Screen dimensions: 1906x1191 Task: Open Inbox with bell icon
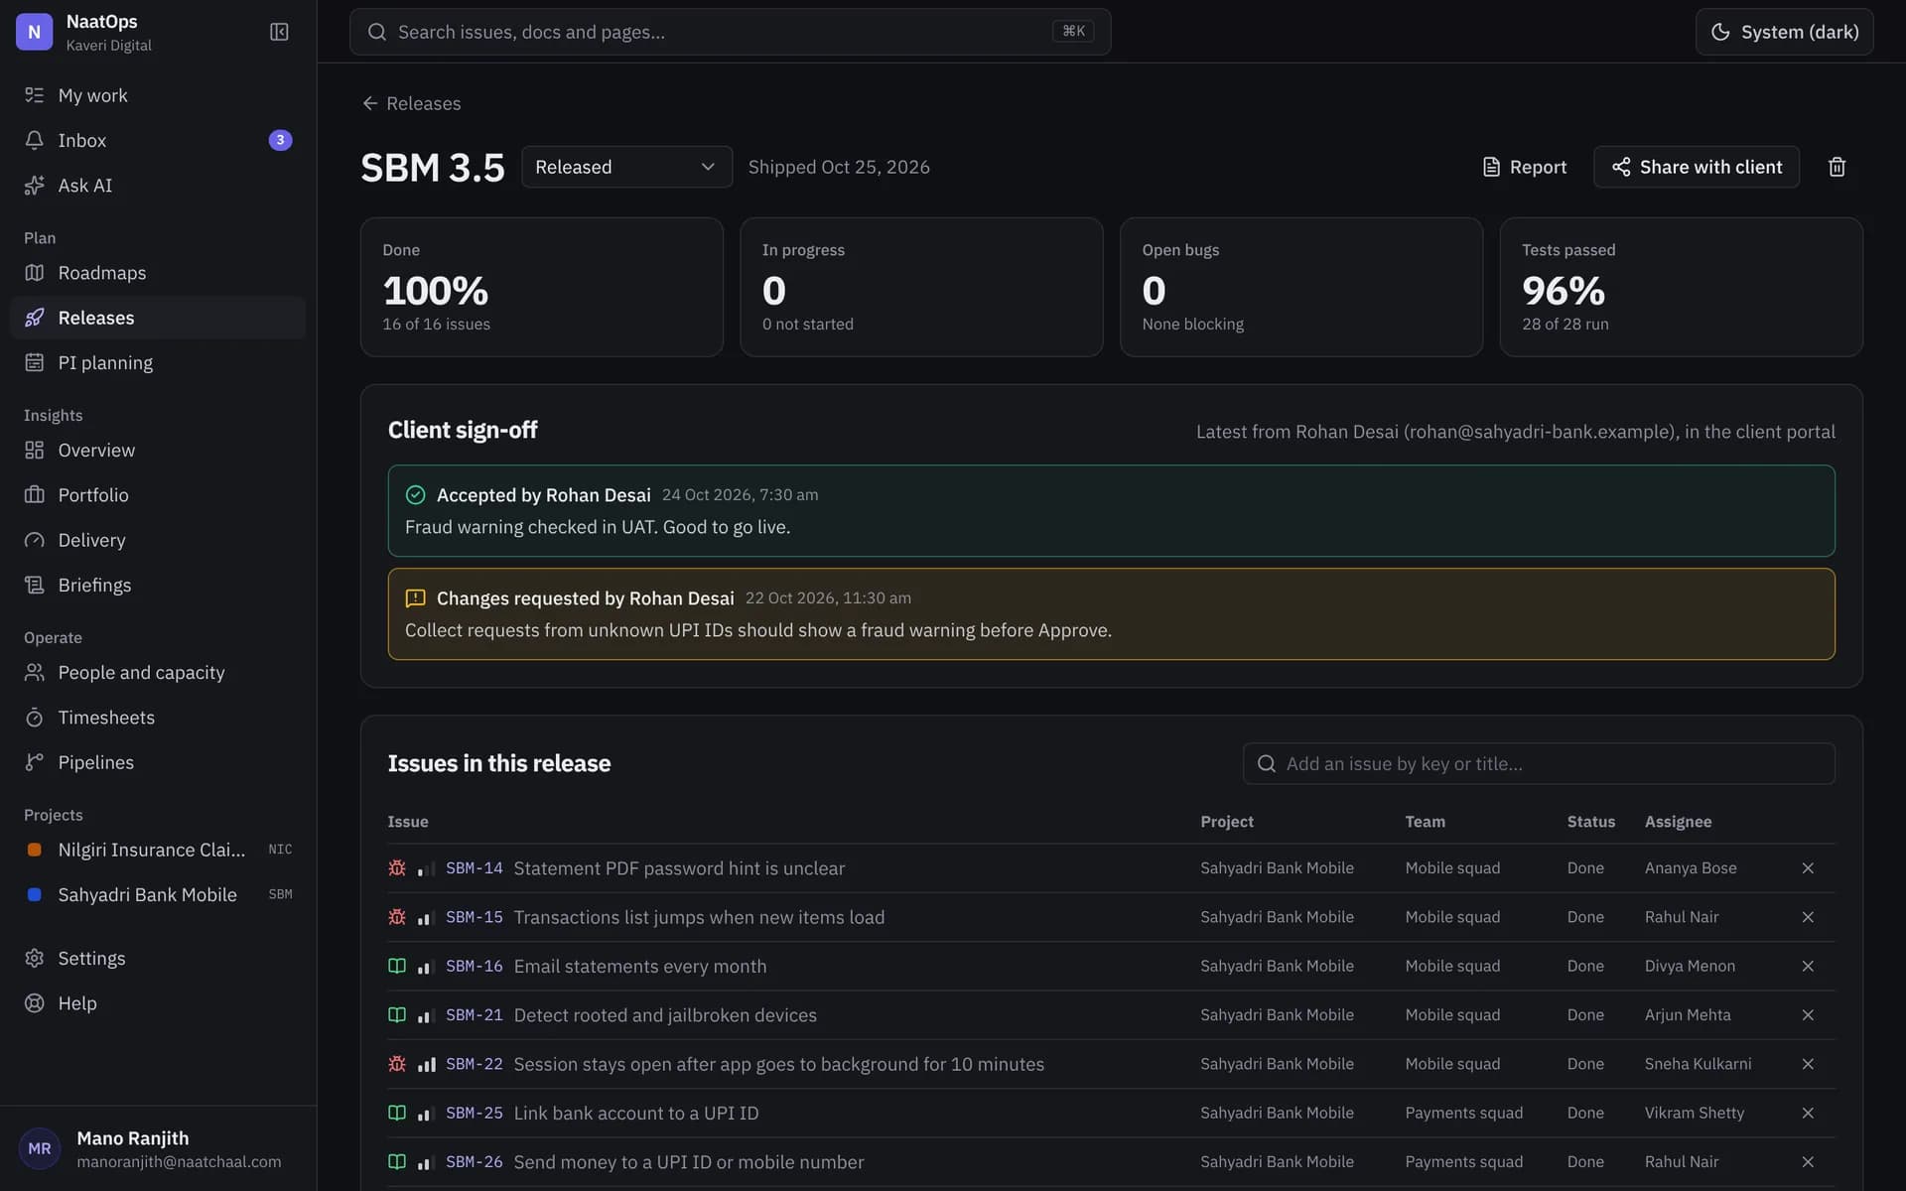tap(159, 140)
